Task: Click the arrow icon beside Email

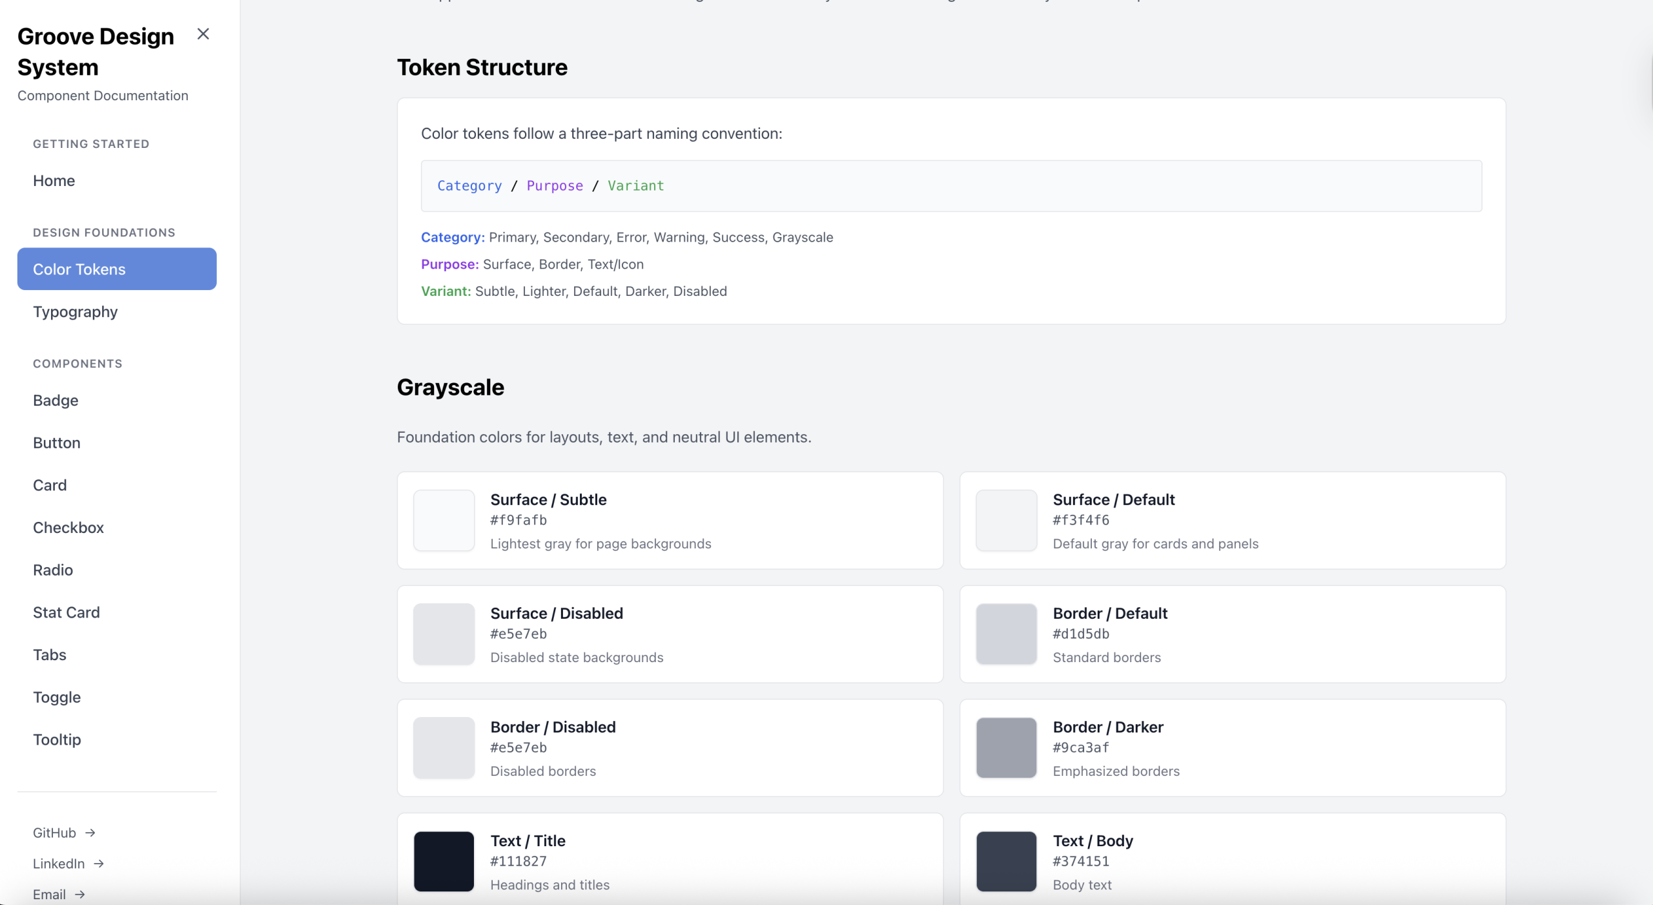Action: (x=80, y=895)
